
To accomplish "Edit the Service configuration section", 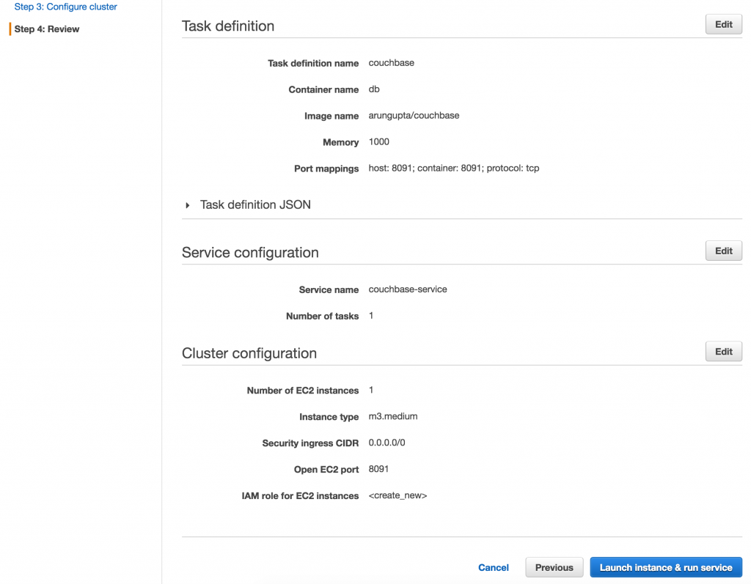I will pos(723,251).
